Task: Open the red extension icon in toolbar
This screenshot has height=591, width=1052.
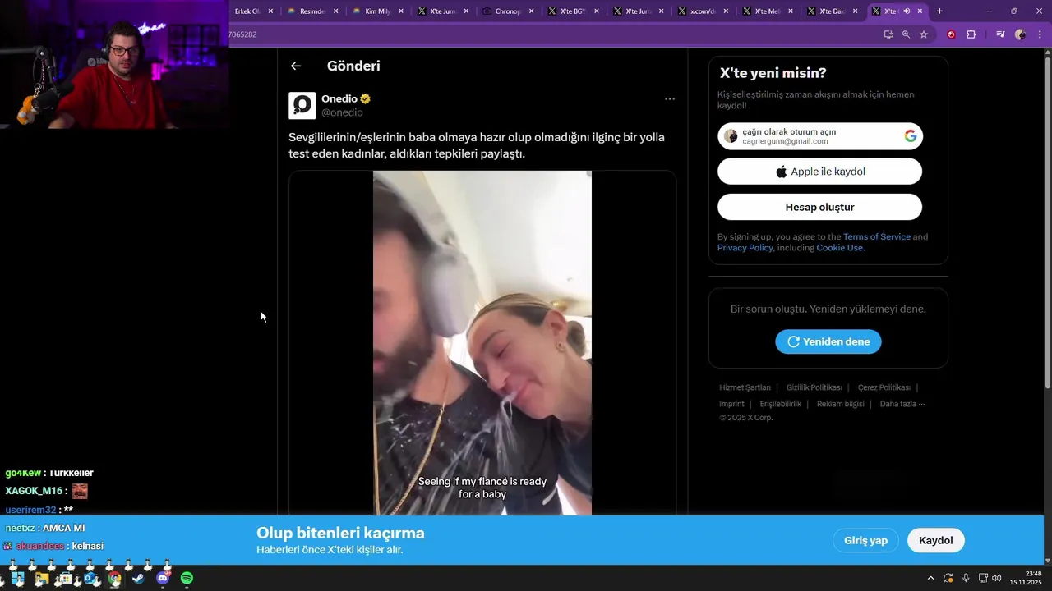Action: coord(952,34)
